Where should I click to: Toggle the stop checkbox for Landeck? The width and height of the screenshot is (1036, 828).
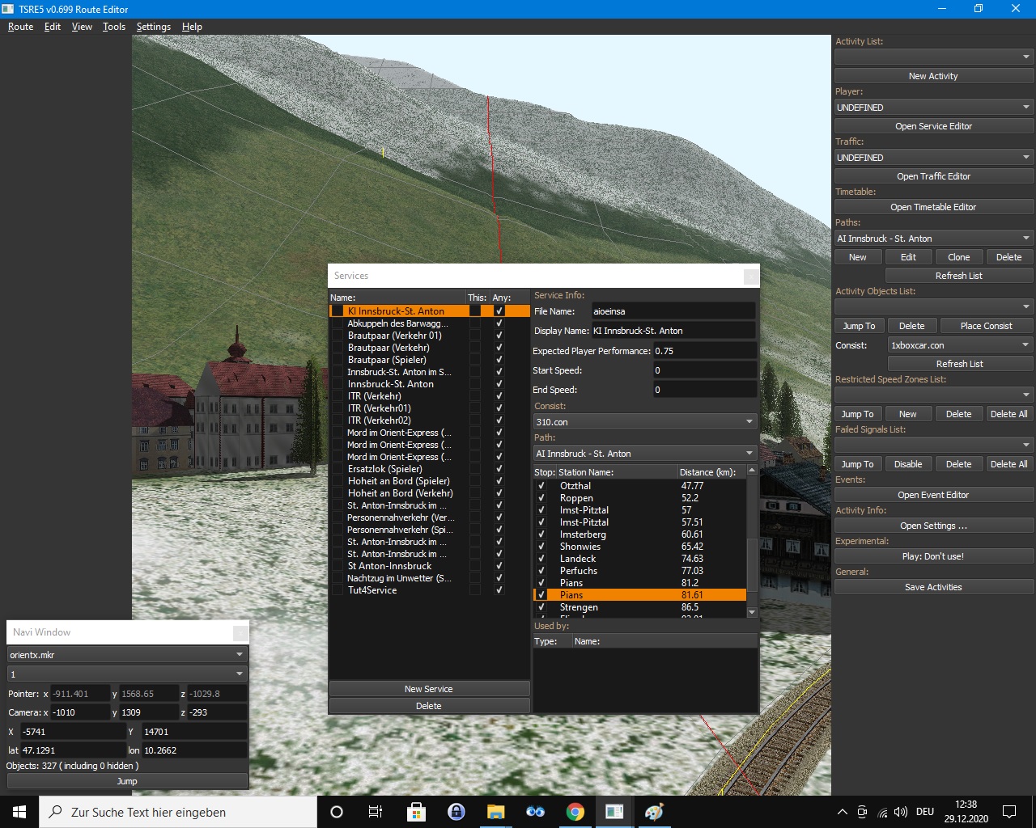tap(541, 559)
